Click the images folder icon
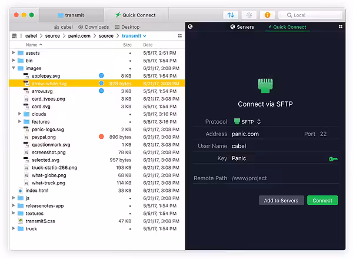The height and width of the screenshot is (259, 353). 21,68
